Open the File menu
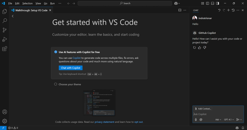Image resolution: width=247 pixels, height=130 pixels. click(10, 3)
